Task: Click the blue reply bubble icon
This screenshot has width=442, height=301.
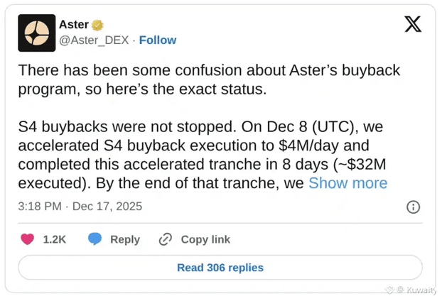Action: [x=95, y=239]
